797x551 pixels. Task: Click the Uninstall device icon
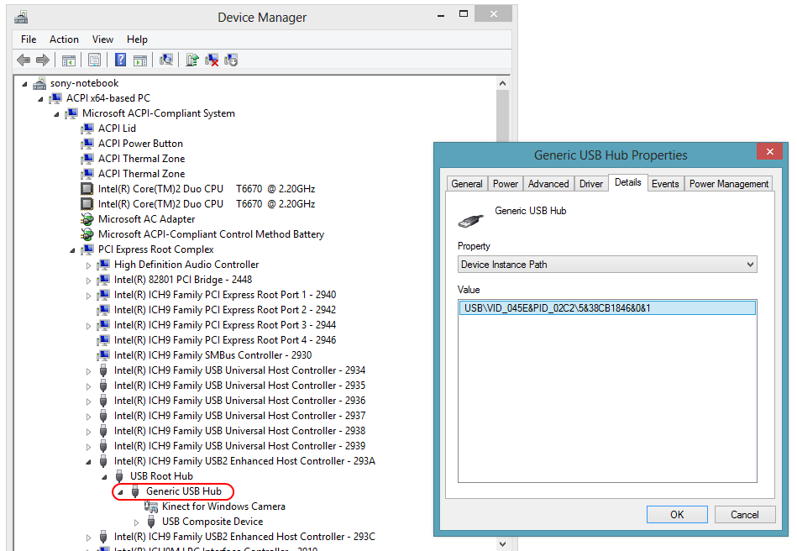click(x=212, y=60)
